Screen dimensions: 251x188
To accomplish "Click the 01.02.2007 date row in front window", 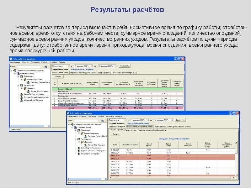I will (172, 150).
